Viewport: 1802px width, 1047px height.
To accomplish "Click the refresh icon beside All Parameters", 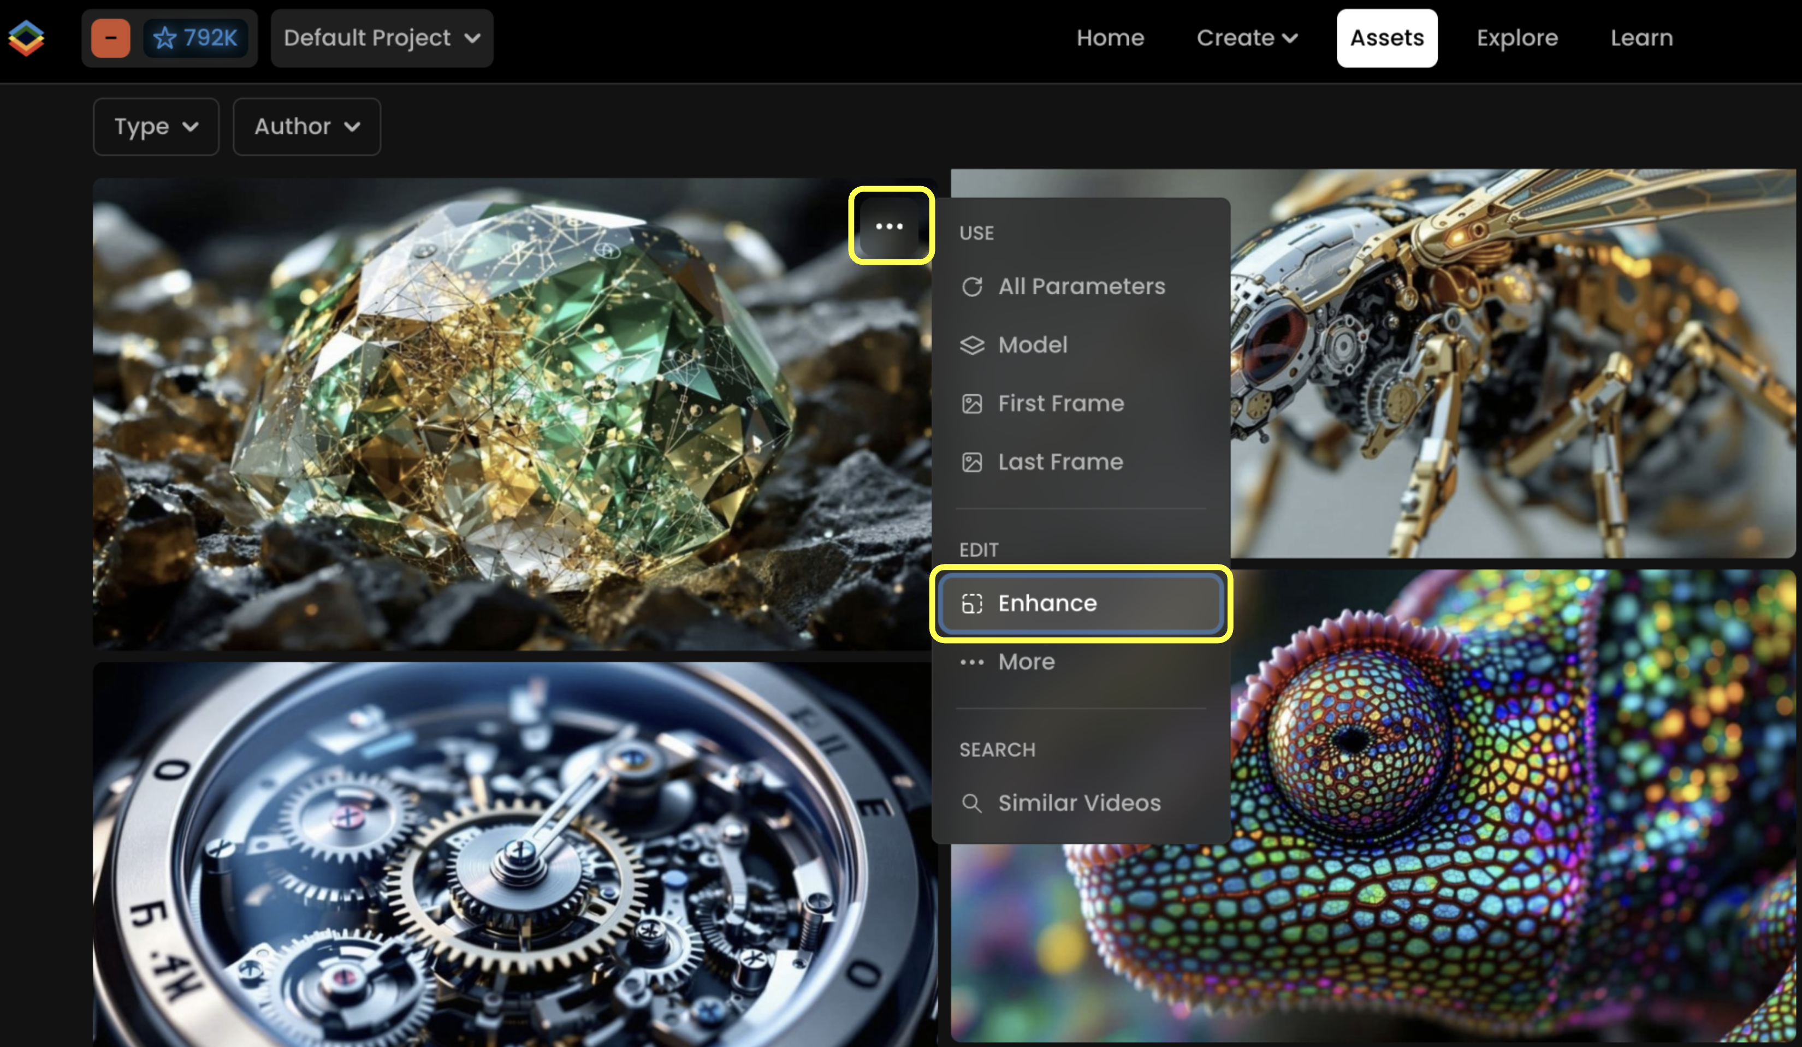I will pyautogui.click(x=972, y=287).
